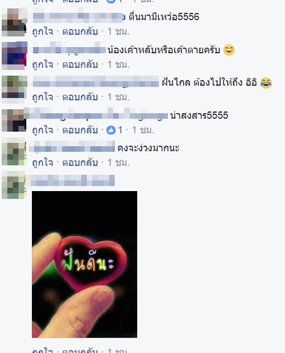This screenshot has width=285, height=353.
Task: Like the ฝันไกล ต้องไปให้ถึง comment
Action: 43,97
